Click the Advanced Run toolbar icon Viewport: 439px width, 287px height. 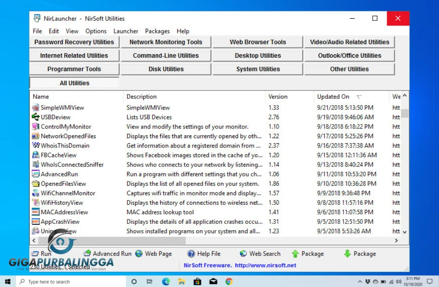point(87,253)
